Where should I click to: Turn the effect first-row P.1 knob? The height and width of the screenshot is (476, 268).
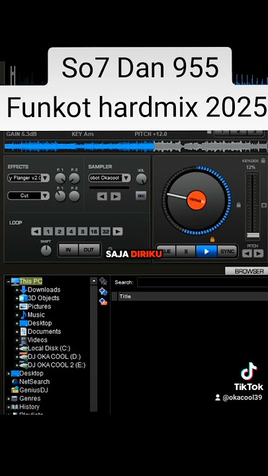[x=60, y=178]
